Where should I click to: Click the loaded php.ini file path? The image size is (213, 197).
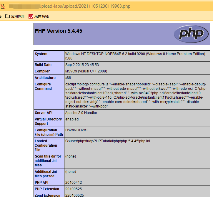tap(107, 141)
